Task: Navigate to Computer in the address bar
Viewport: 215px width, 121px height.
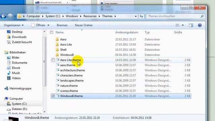Action: tap(33, 16)
